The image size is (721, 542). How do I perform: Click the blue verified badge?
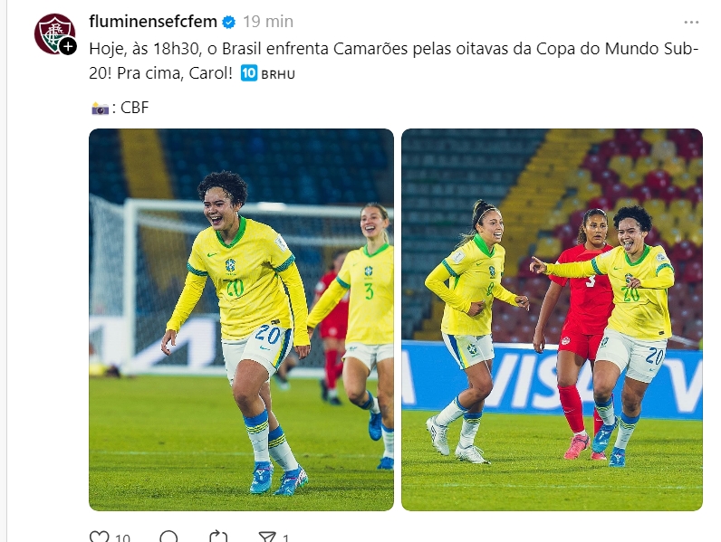click(x=229, y=22)
